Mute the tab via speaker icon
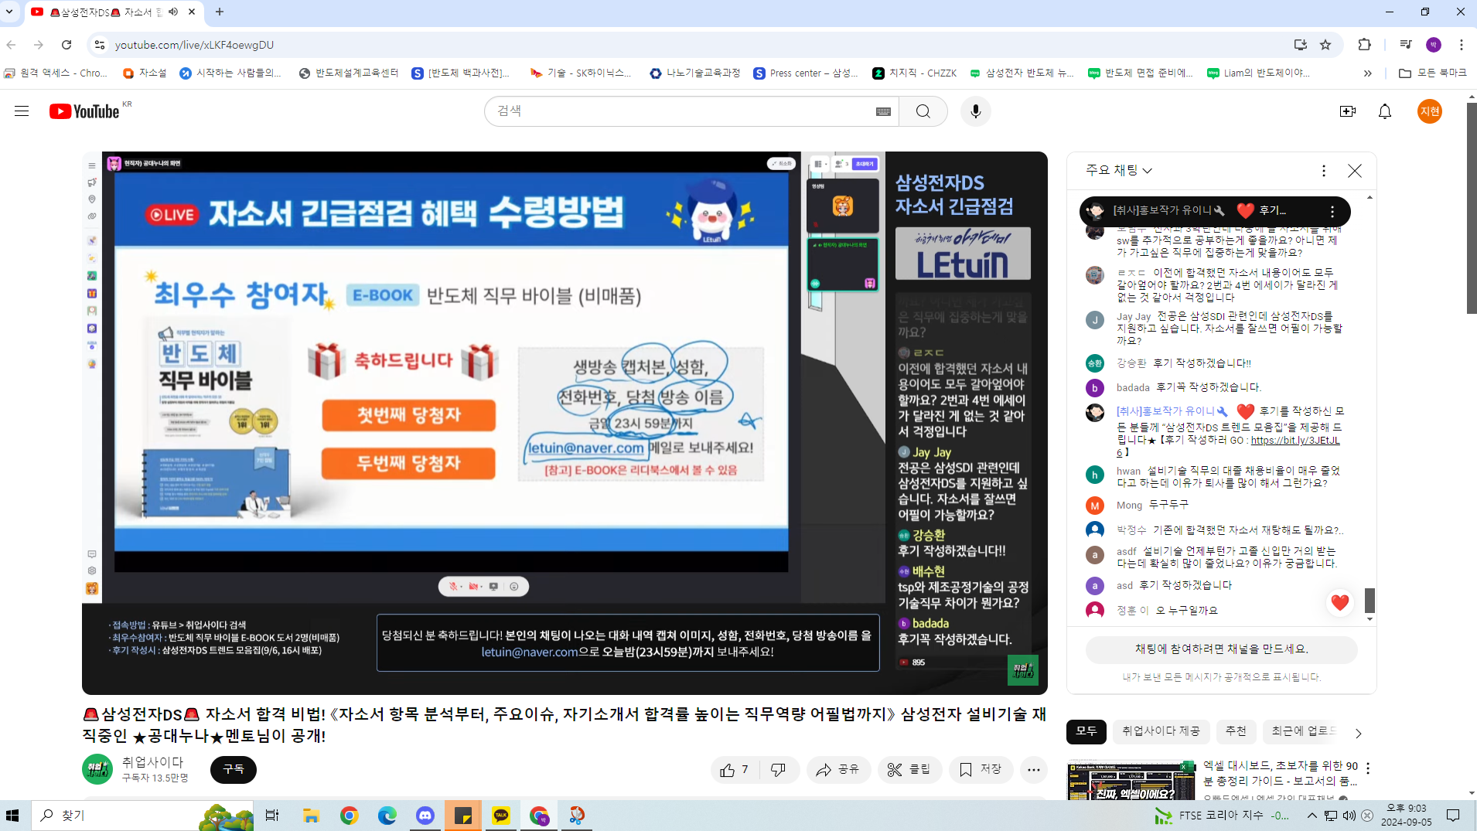This screenshot has width=1477, height=831. click(173, 12)
